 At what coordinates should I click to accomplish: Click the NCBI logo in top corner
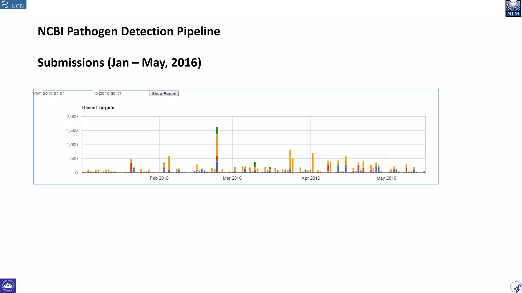click(x=13, y=5)
